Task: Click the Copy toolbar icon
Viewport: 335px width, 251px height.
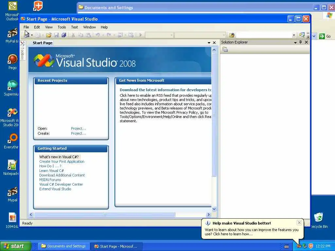Action: (x=80, y=35)
